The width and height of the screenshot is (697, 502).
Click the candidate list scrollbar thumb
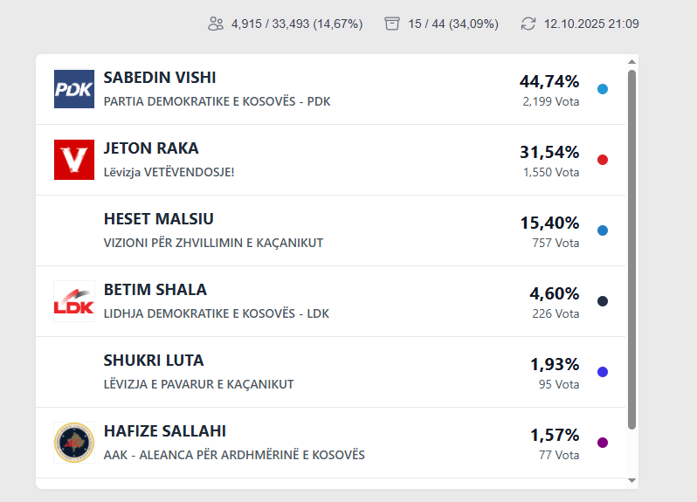tap(631, 249)
